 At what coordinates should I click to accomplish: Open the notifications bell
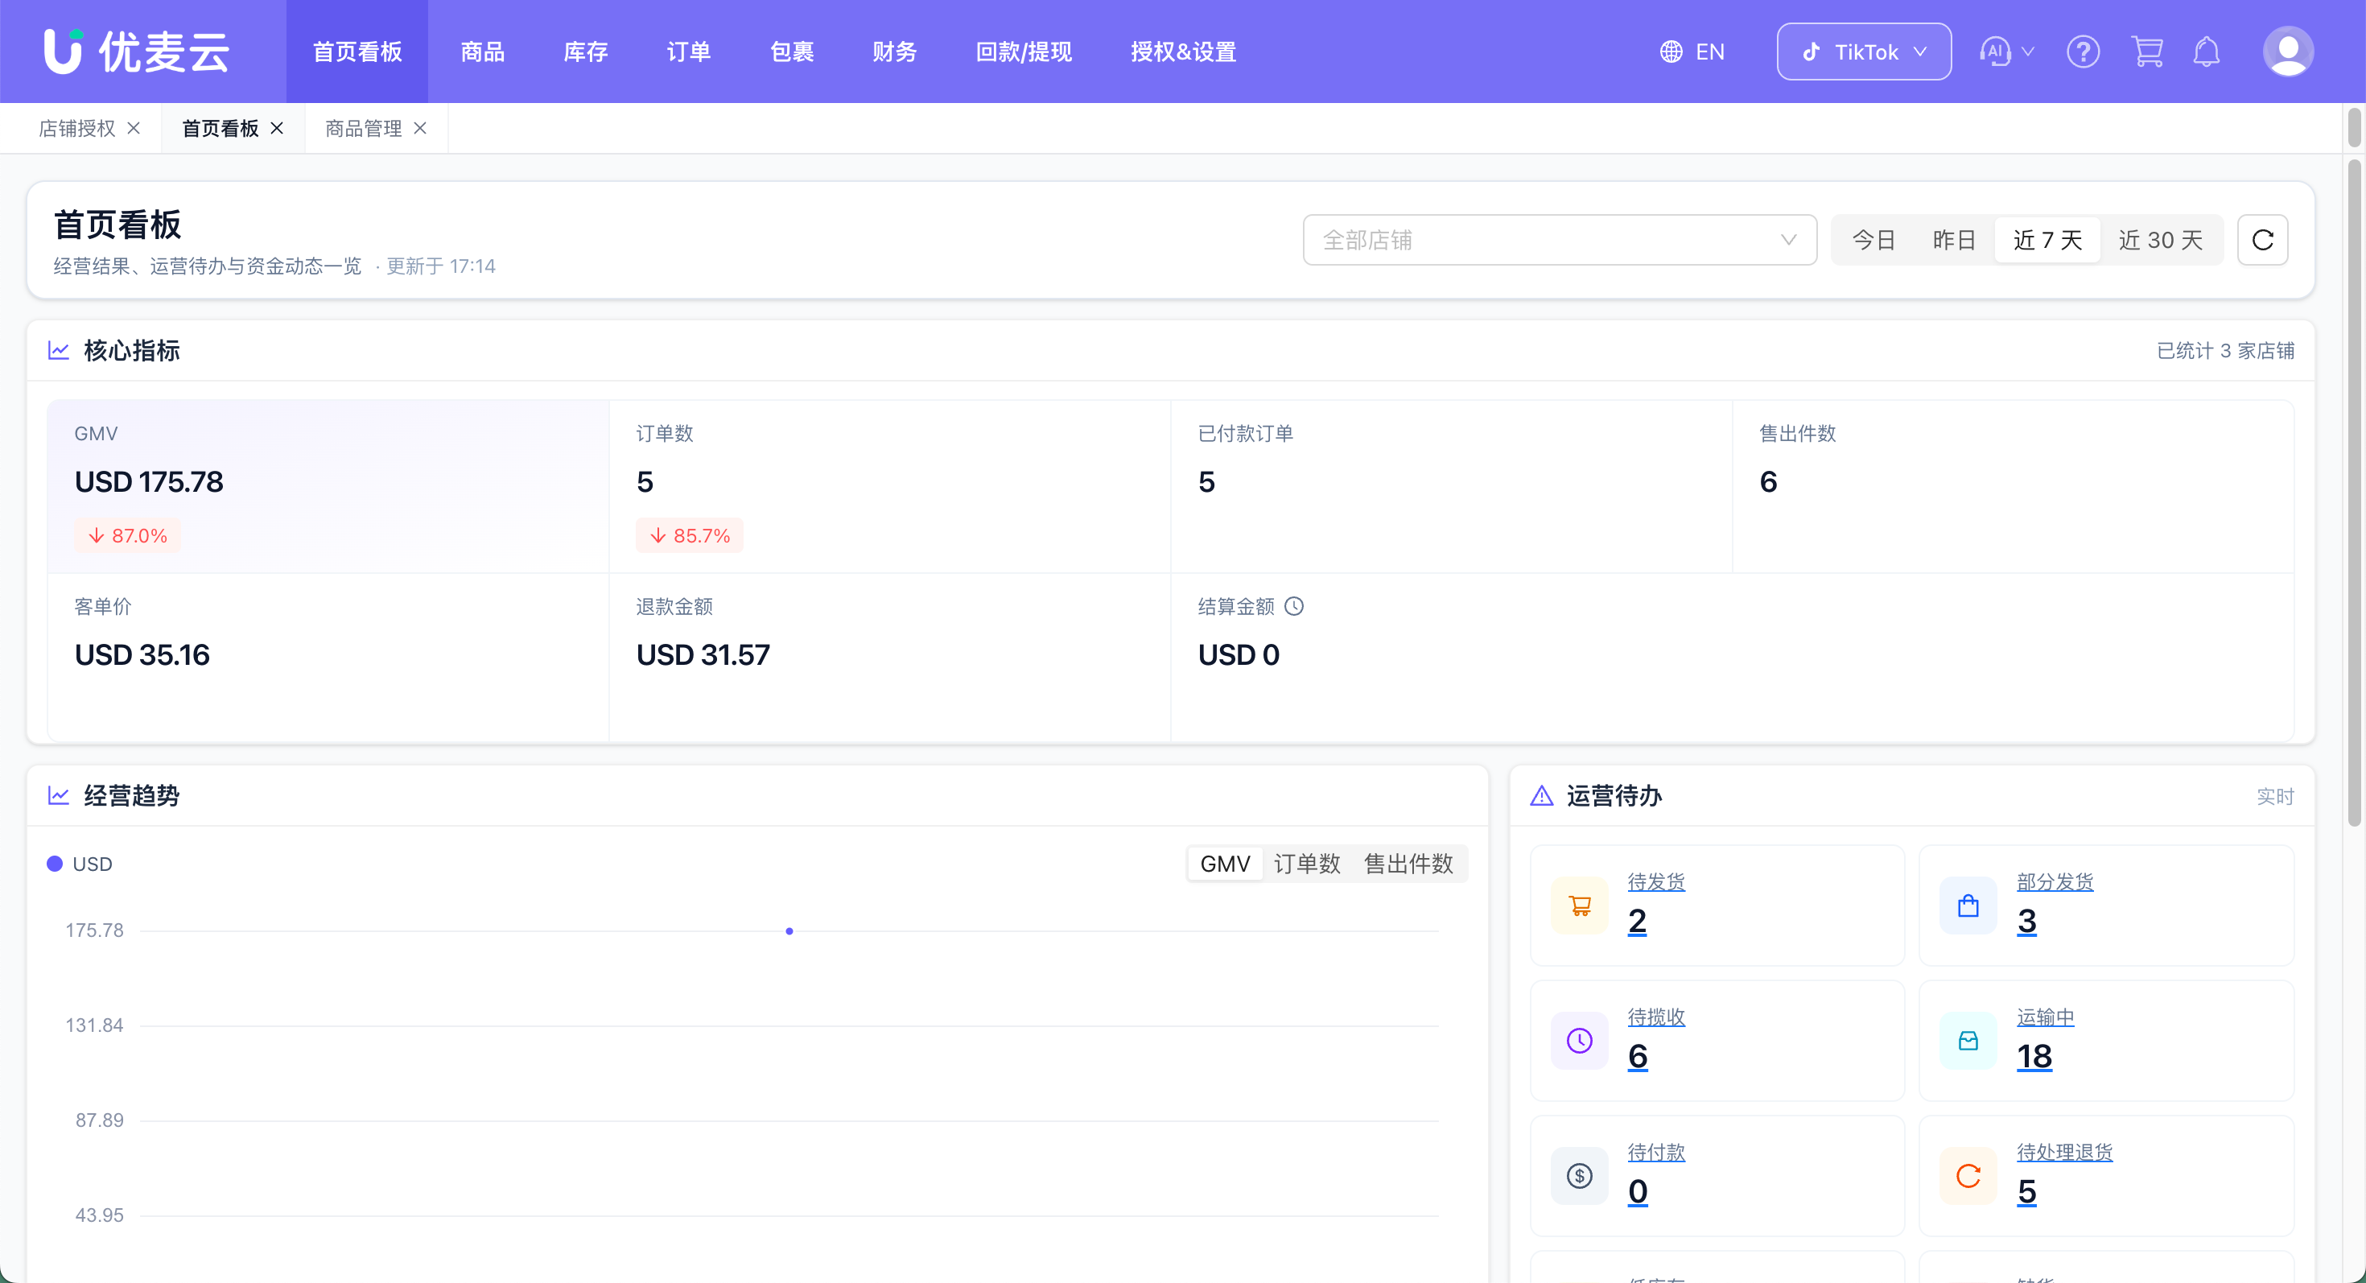point(2206,52)
